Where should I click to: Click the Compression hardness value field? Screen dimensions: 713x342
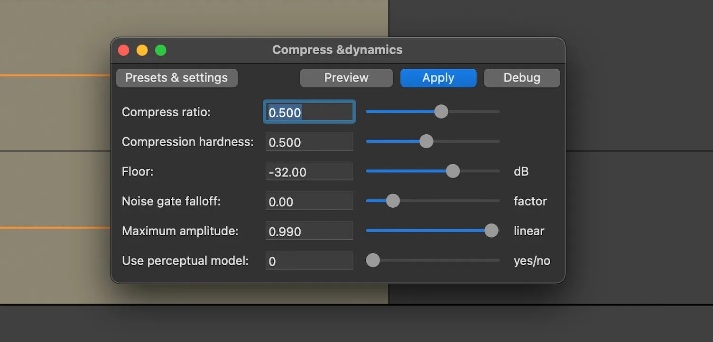309,141
